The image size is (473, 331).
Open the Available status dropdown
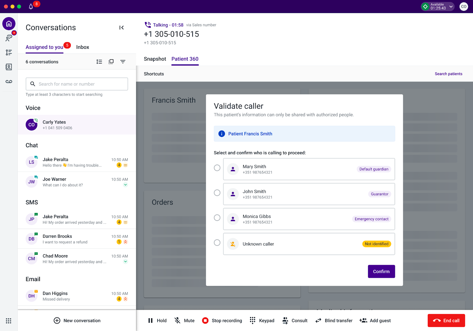click(438, 6)
